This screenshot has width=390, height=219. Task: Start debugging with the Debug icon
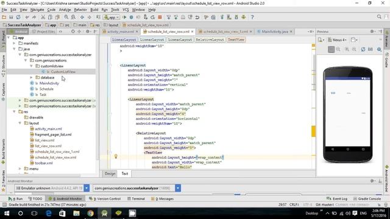click(x=132, y=17)
